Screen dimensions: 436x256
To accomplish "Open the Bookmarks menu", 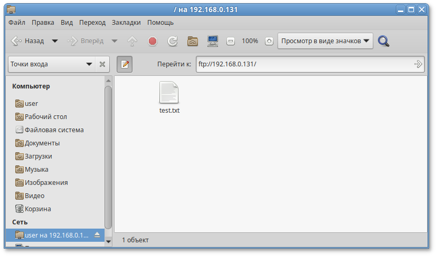I will [x=126, y=23].
